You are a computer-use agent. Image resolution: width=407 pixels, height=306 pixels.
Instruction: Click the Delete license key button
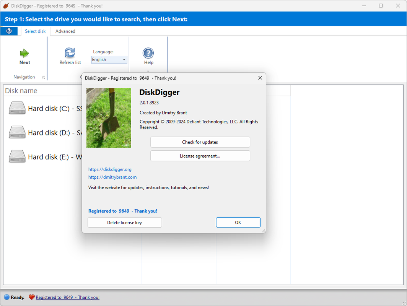125,223
